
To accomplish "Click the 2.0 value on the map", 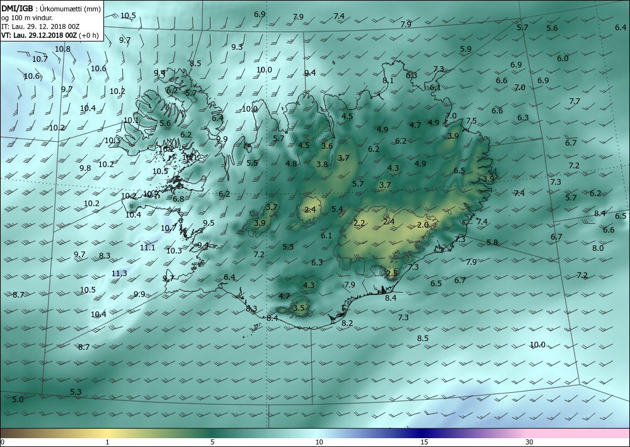I will 423,225.
